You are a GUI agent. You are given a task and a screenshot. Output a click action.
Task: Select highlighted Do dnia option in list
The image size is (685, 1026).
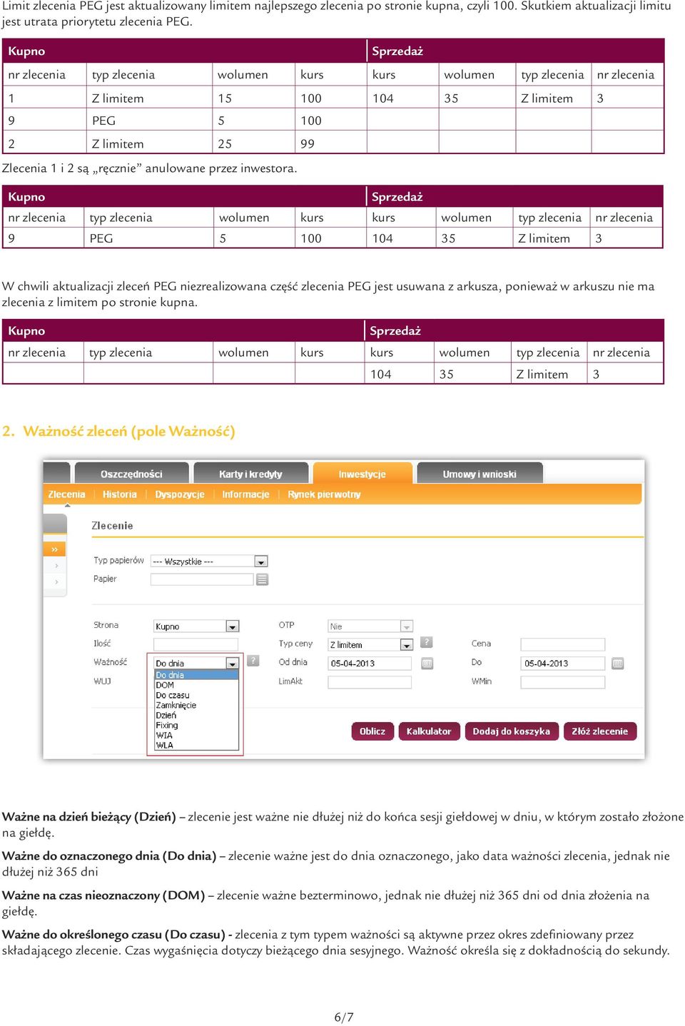[196, 674]
